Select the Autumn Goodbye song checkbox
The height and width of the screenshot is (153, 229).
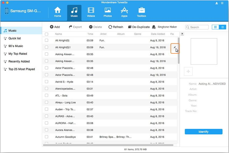tap(47, 137)
